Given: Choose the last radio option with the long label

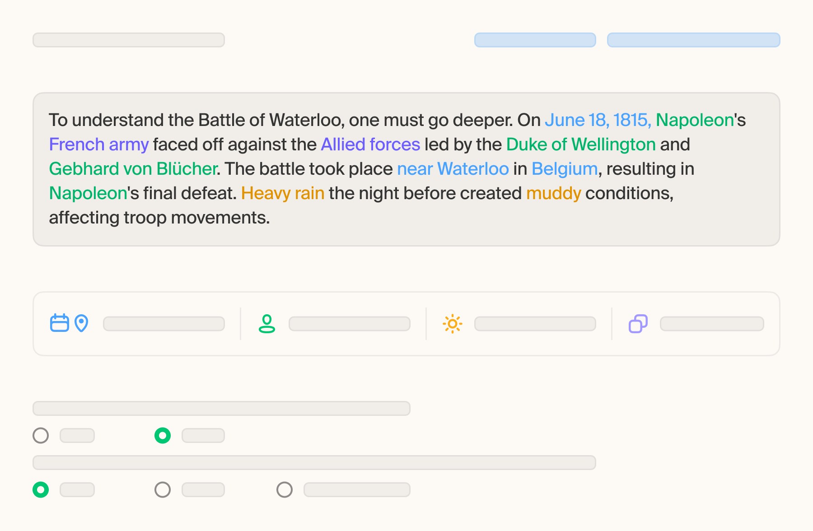Looking at the screenshot, I should 285,489.
